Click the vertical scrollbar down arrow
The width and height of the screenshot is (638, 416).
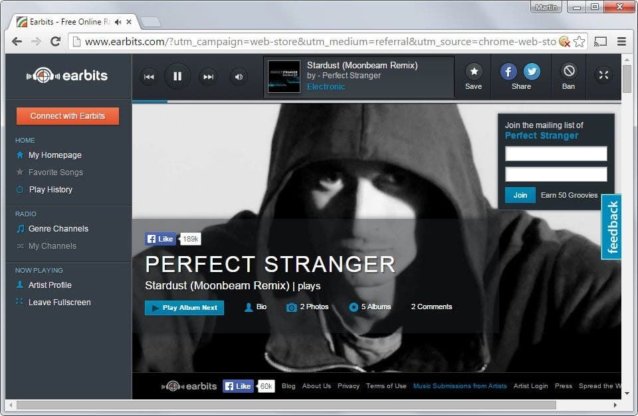tap(627, 393)
